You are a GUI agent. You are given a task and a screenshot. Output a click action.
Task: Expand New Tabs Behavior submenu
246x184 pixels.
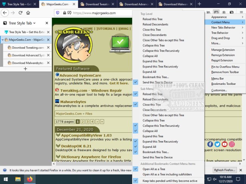(x=225, y=28)
